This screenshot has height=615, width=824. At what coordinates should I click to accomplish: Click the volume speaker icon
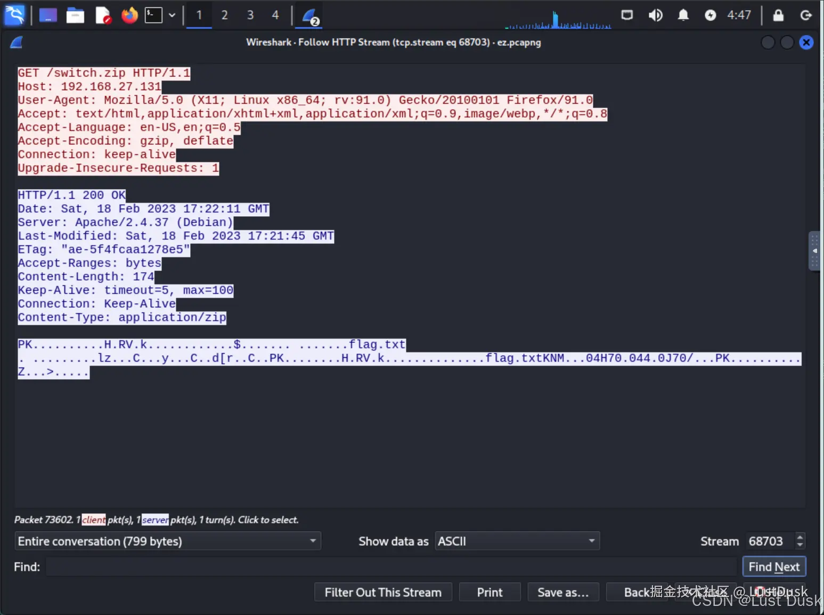tap(655, 15)
